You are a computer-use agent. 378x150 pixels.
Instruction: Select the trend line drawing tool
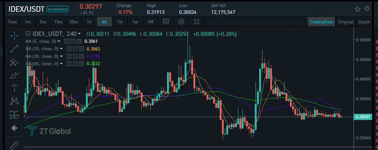click(14, 49)
